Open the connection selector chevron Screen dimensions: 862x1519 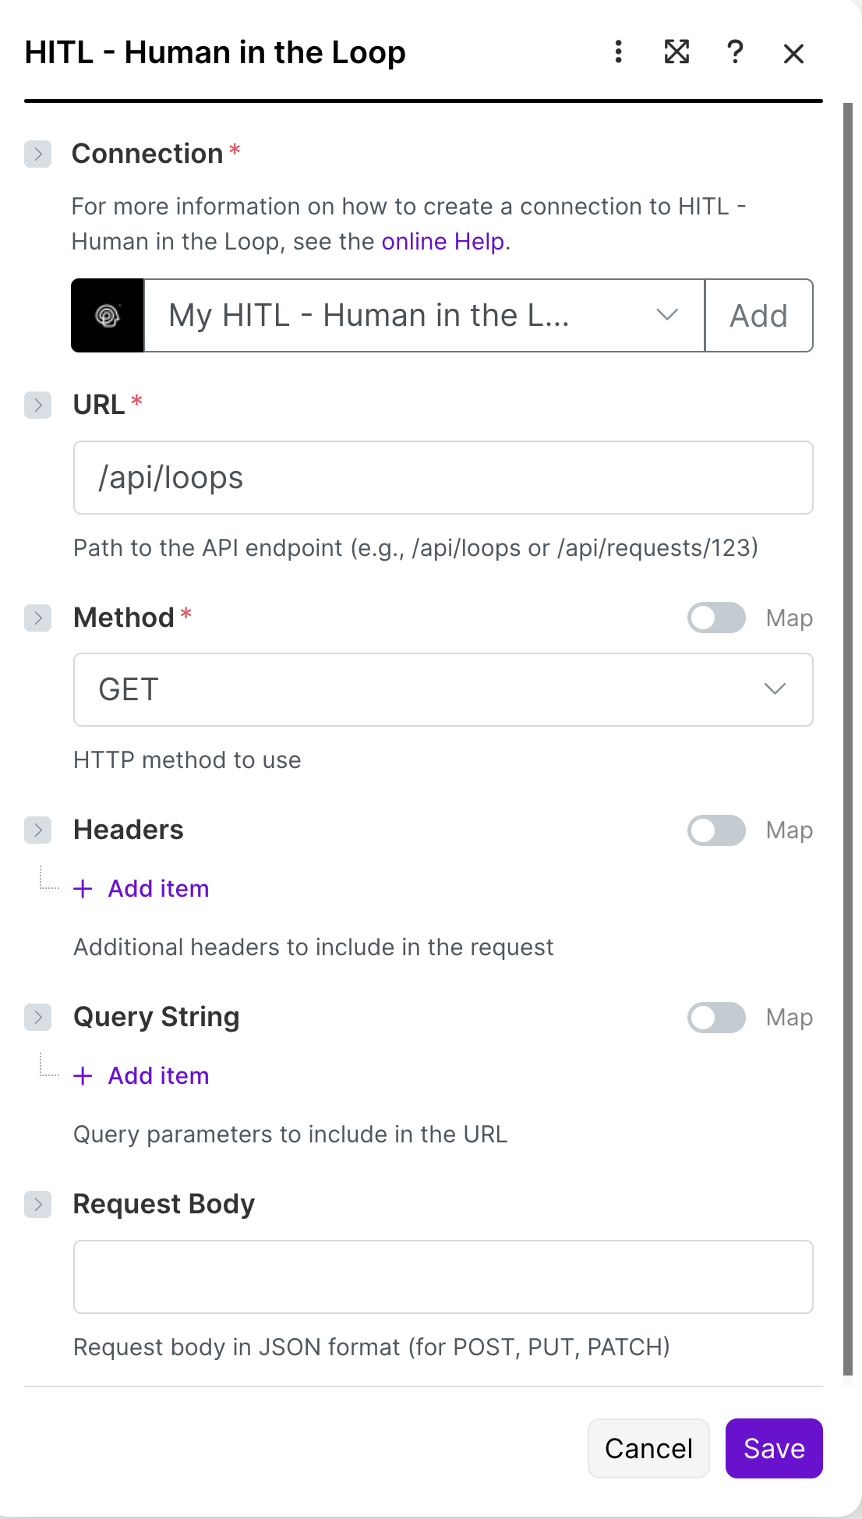pyautogui.click(x=667, y=315)
